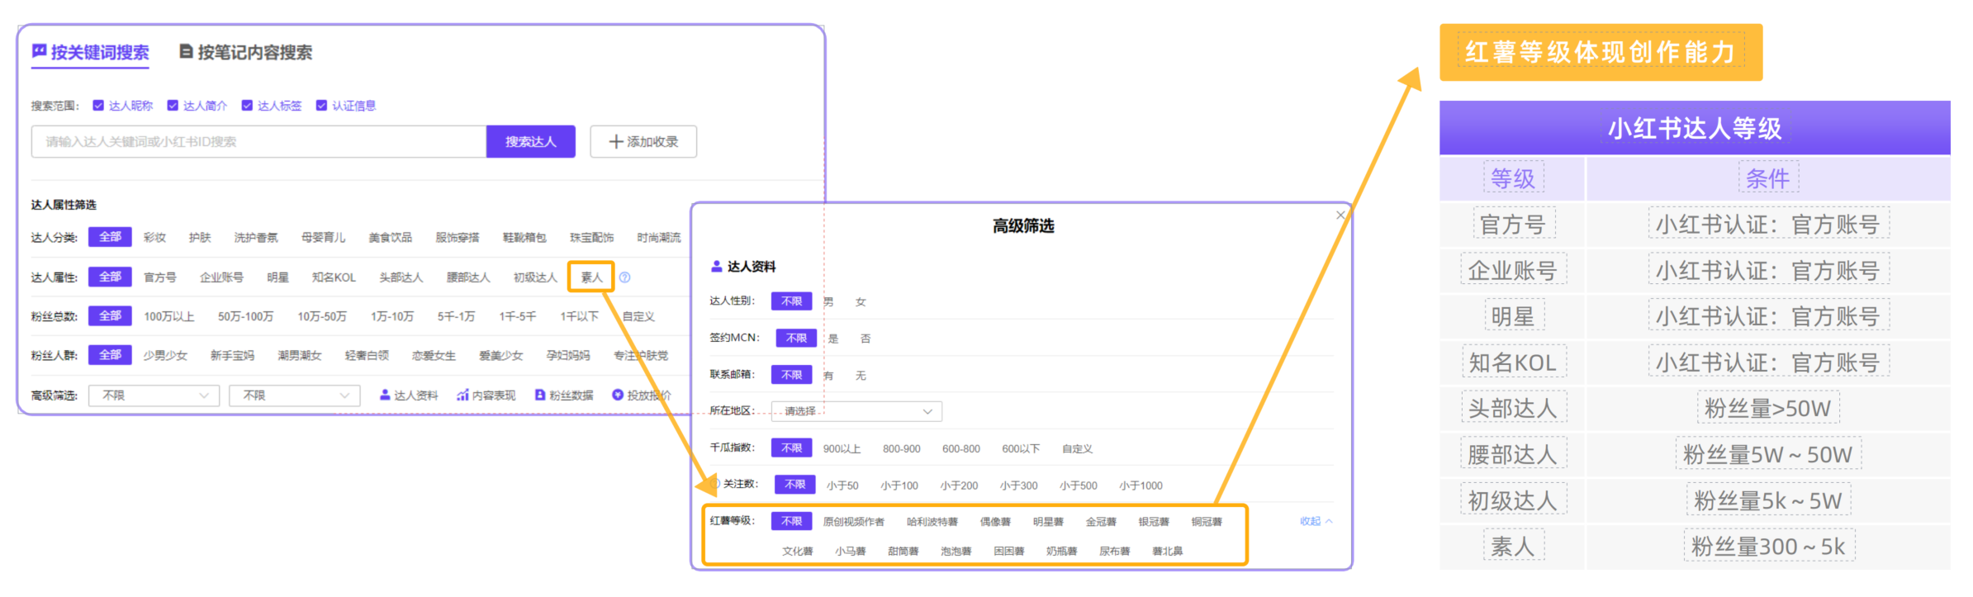The width and height of the screenshot is (1973, 597).
Task: Select 男 for 达人性别
Action: tap(828, 302)
